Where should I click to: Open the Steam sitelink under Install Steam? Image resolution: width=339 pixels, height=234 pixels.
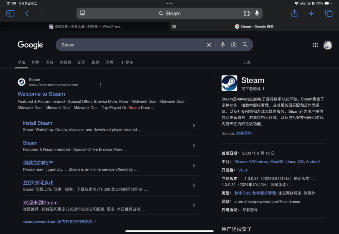click(30, 143)
